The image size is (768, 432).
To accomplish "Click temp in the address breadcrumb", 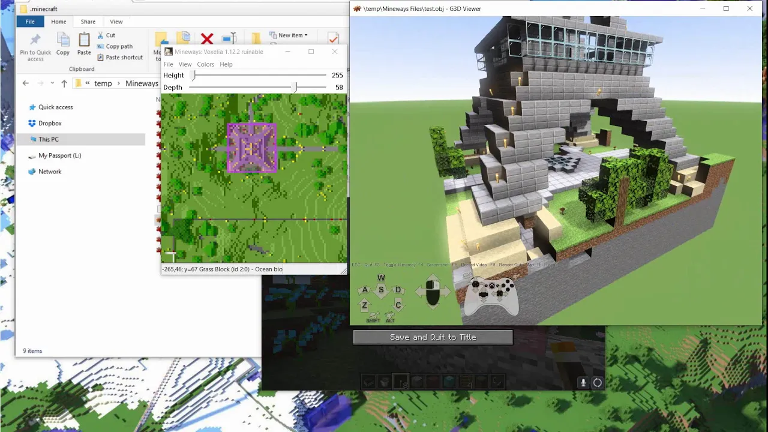I will pos(103,83).
